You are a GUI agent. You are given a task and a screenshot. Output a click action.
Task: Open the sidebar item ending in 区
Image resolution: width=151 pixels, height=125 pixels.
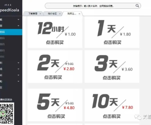click(x=1, y=87)
